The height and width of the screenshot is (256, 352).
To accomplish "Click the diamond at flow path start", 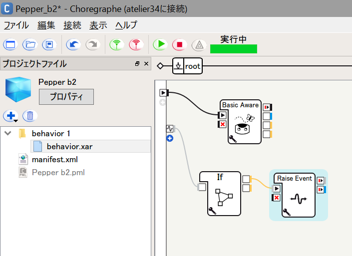I will point(160,66).
